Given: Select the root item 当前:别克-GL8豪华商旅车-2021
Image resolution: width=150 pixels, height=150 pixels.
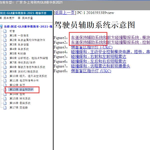Looking at the screenshot, I should click(x=28, y=26).
